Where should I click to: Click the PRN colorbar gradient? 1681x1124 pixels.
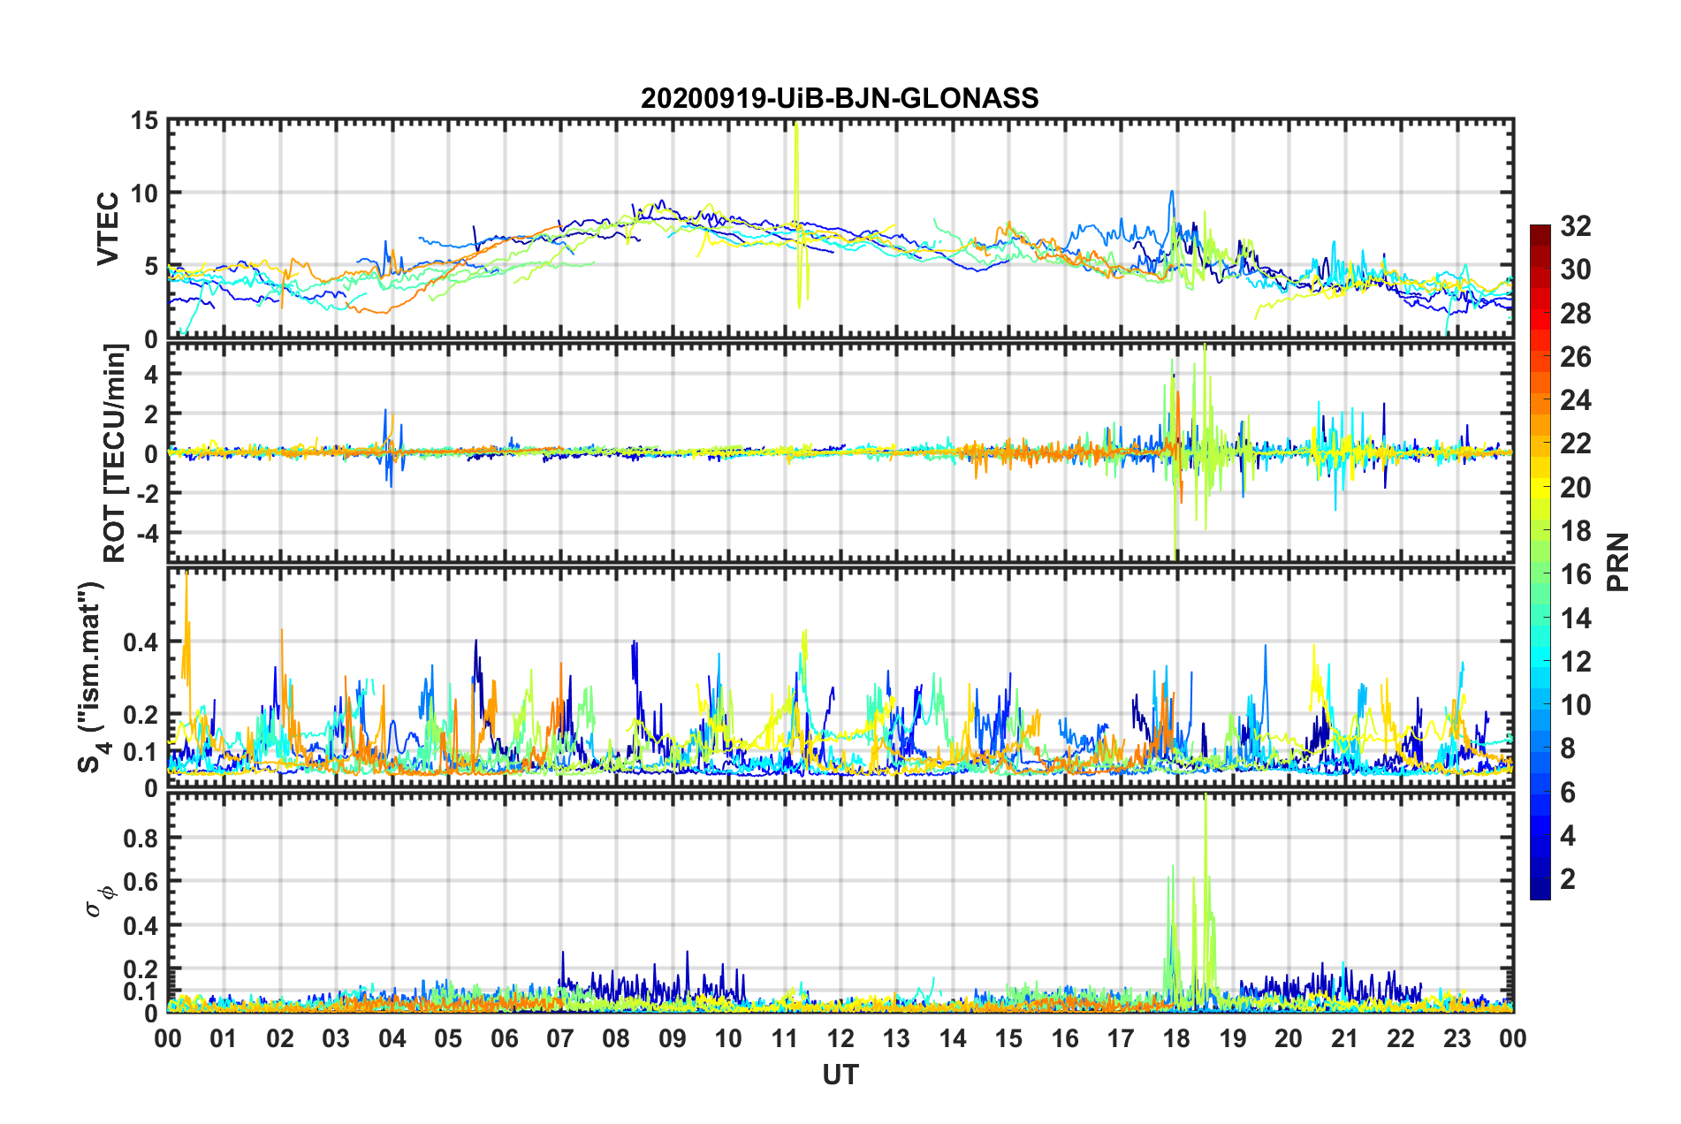[1540, 562]
